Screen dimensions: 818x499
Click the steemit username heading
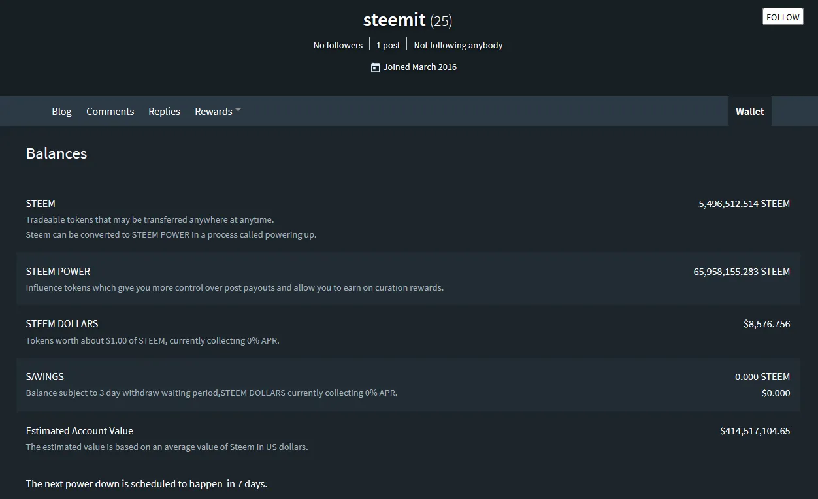click(x=394, y=20)
